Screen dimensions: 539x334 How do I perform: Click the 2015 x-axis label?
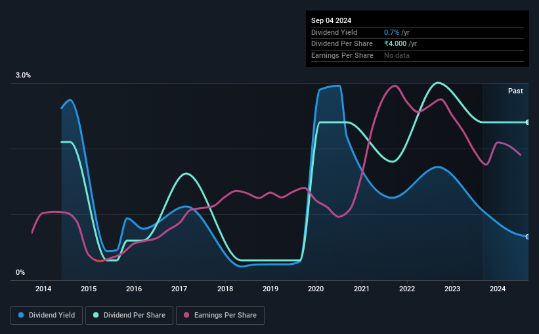click(89, 289)
